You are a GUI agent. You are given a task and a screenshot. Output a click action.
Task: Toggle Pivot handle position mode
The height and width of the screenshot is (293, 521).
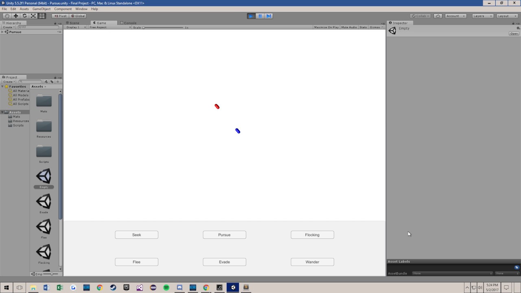[60, 16]
